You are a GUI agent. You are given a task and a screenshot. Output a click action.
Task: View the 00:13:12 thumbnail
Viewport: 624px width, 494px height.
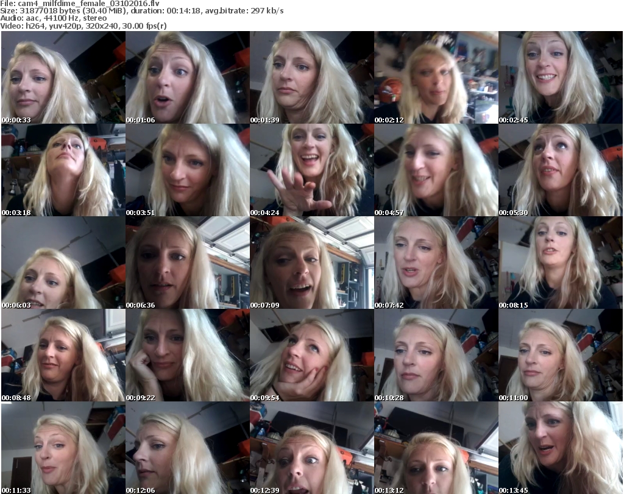click(436, 448)
